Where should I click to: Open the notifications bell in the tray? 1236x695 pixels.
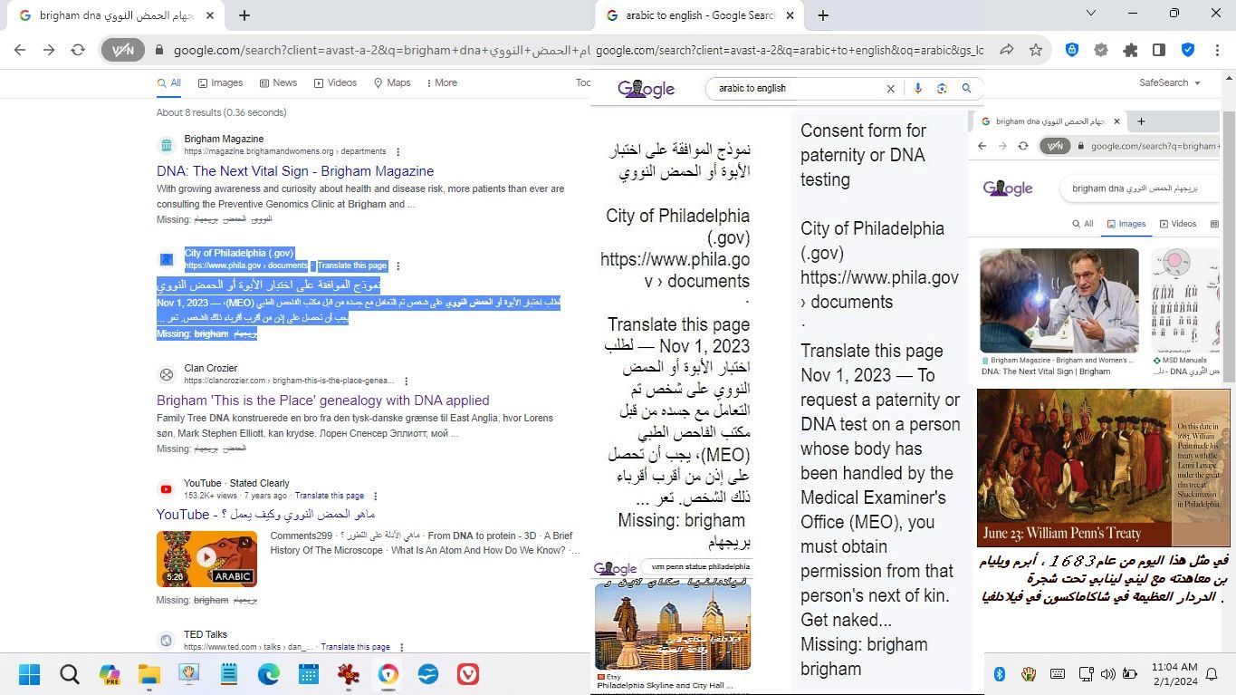[1212, 674]
